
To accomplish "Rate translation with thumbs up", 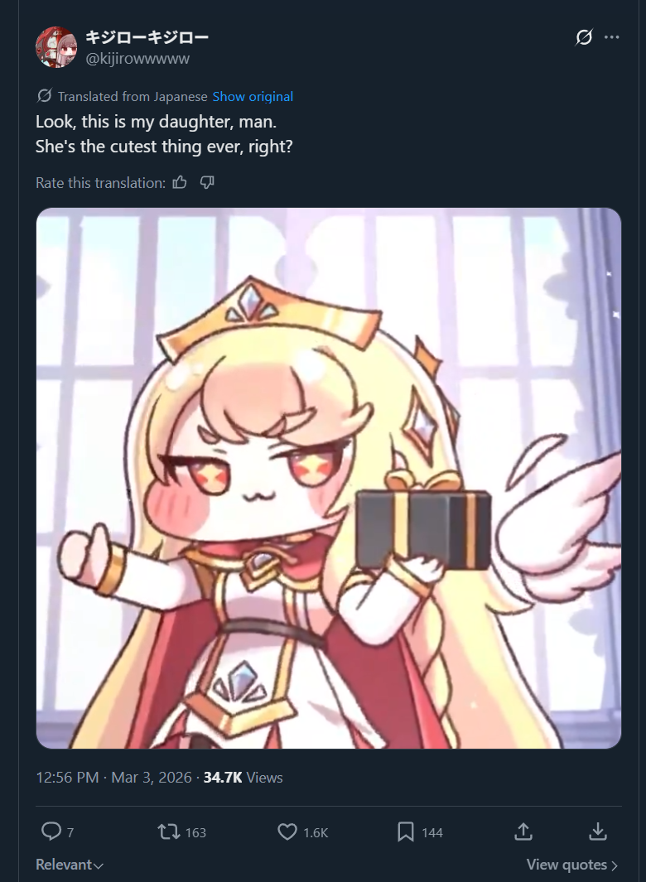I will pos(180,182).
